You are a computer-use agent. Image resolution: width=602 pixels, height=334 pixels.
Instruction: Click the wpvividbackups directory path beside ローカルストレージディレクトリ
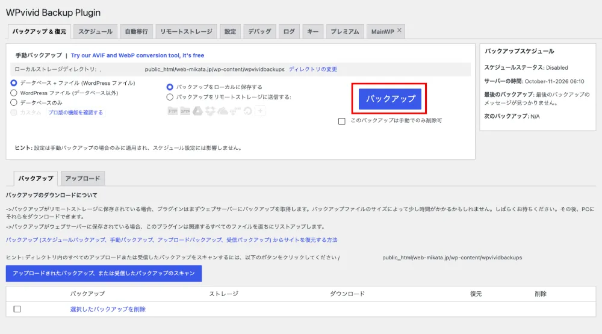215,69
